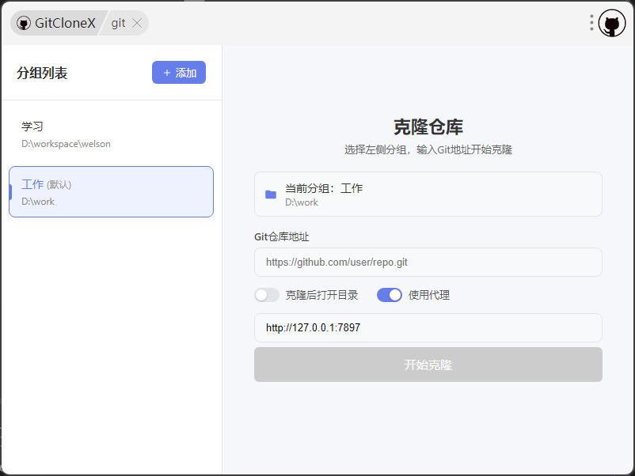Click the 当前分组：工作 info card
This screenshot has width=635, height=476.
click(428, 195)
